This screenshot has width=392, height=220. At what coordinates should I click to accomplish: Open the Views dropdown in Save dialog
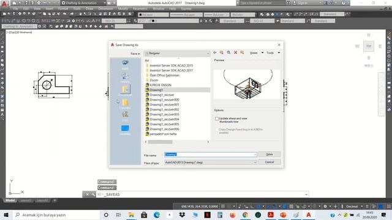(x=256, y=53)
